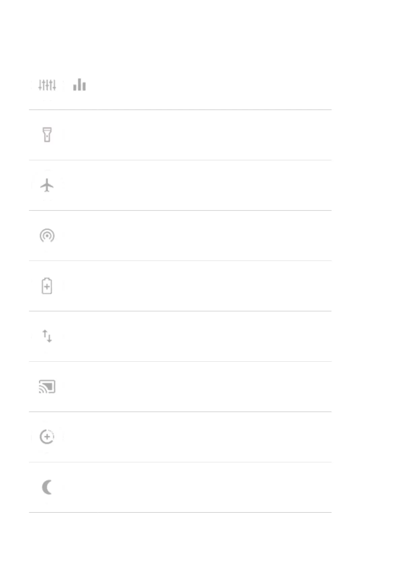Toggle airplane mode using the plane symbol
Image resolution: width=401 pixels, height=567 pixels.
(47, 185)
